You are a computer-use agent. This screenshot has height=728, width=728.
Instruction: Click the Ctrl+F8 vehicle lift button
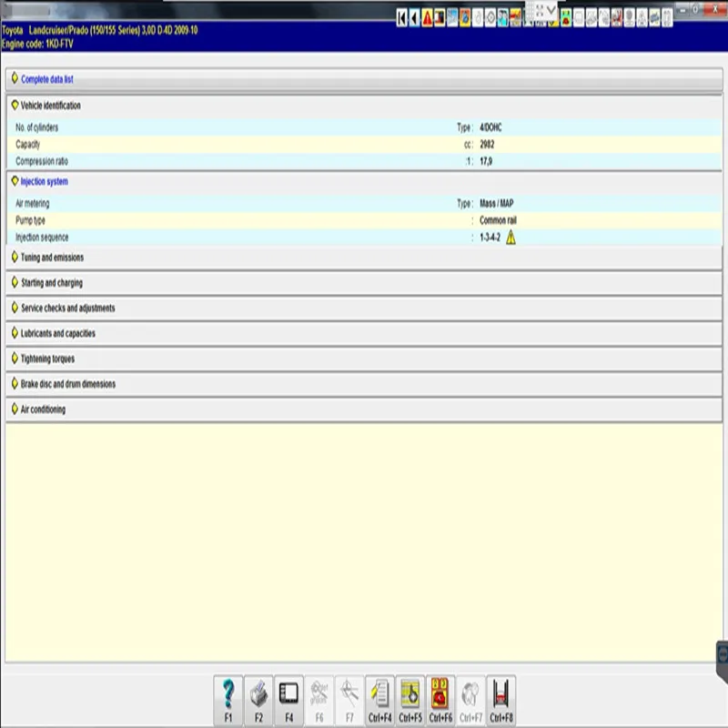(501, 700)
